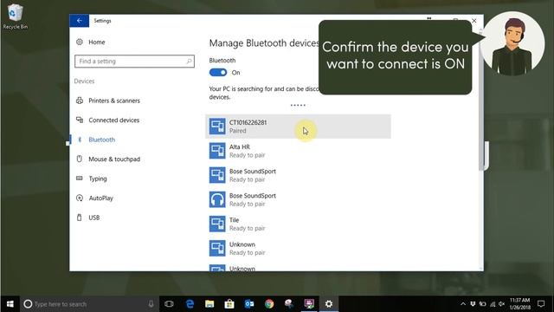Click the Home gear icon
Image resolution: width=554 pixels, height=312 pixels.
[x=80, y=42]
